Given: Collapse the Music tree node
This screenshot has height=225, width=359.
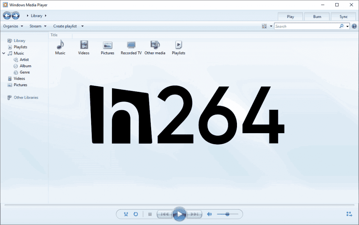Looking at the screenshot, I should pyautogui.click(x=3, y=53).
